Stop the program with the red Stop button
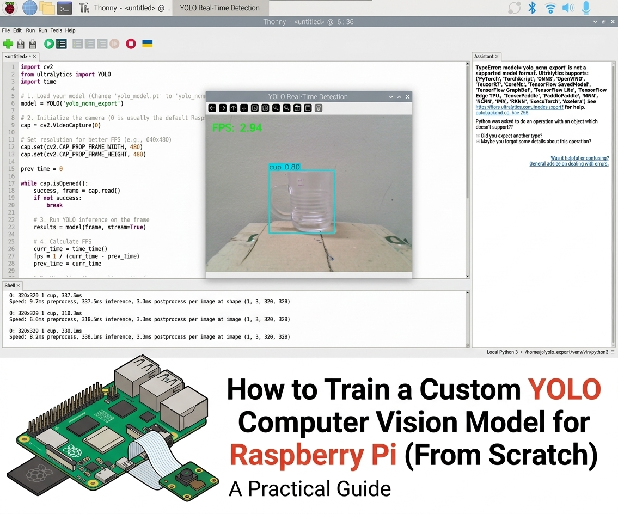The height and width of the screenshot is (514, 618). [131, 44]
